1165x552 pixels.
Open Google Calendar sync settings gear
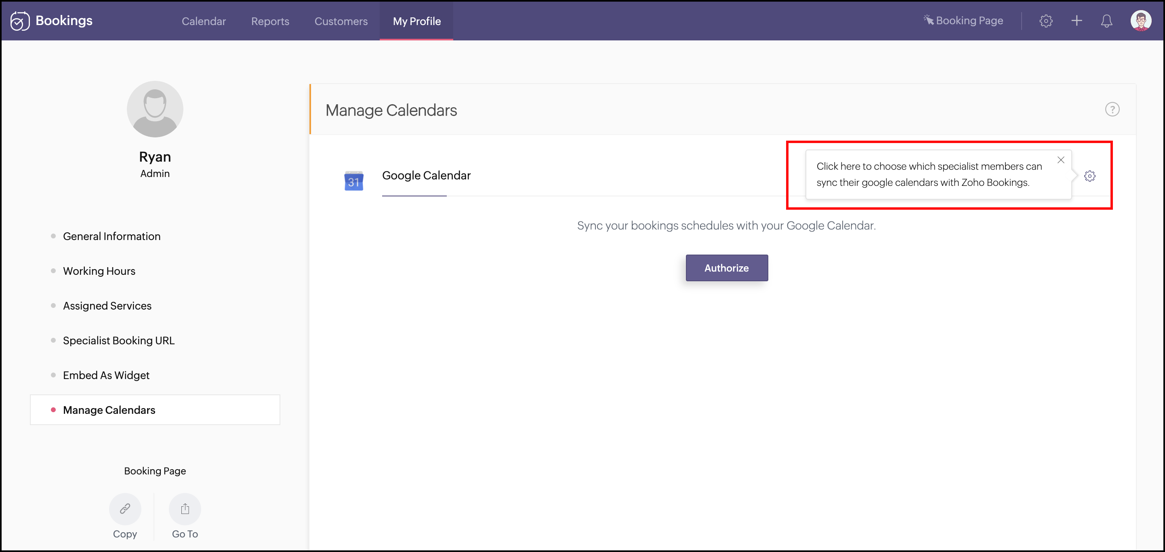pyautogui.click(x=1089, y=176)
